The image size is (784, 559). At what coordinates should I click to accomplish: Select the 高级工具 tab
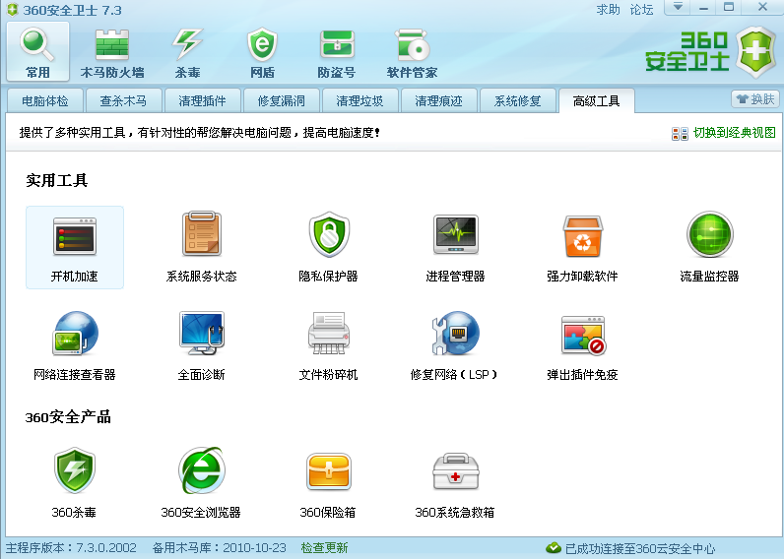click(597, 101)
